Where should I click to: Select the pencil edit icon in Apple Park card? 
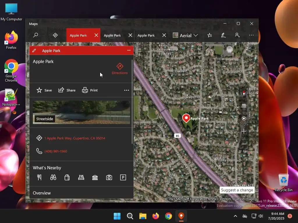[x=34, y=51]
